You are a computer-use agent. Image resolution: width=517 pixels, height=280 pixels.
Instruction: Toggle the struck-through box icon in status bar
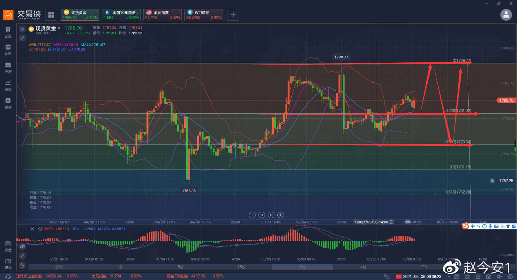(x=457, y=276)
